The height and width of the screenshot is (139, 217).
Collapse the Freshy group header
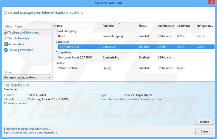(60, 63)
